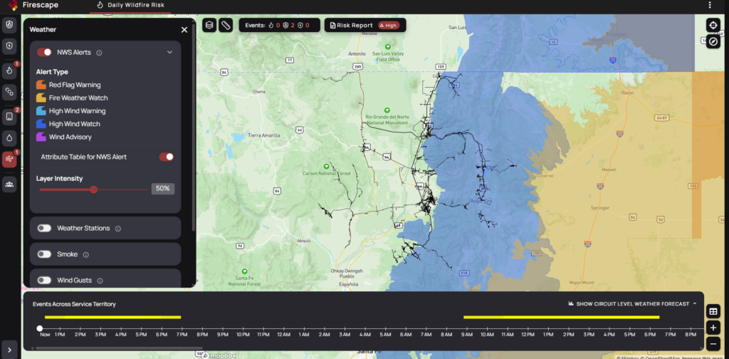Click the flame sidebar icon with badge
The height and width of the screenshot is (359, 729).
(x=9, y=71)
